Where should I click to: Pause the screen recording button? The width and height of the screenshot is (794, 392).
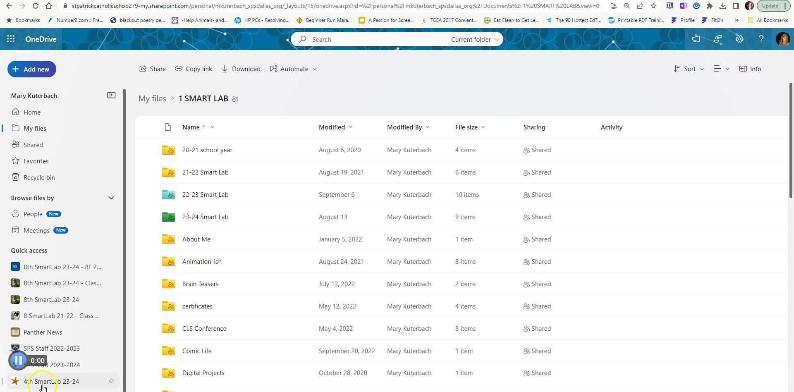18,361
